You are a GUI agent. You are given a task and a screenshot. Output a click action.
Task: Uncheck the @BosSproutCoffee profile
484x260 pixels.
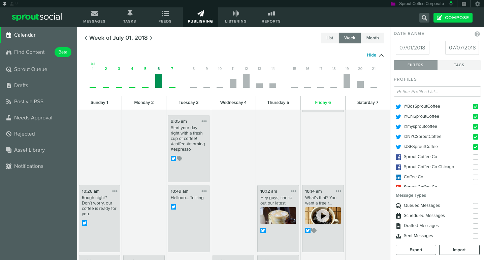pyautogui.click(x=476, y=107)
